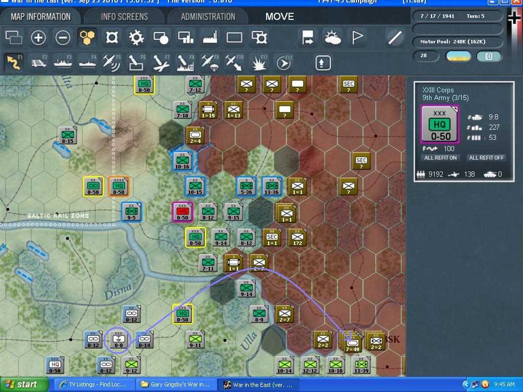The image size is (523, 392).
Task: Select the F3 naval transport mode
Action: tap(63, 62)
